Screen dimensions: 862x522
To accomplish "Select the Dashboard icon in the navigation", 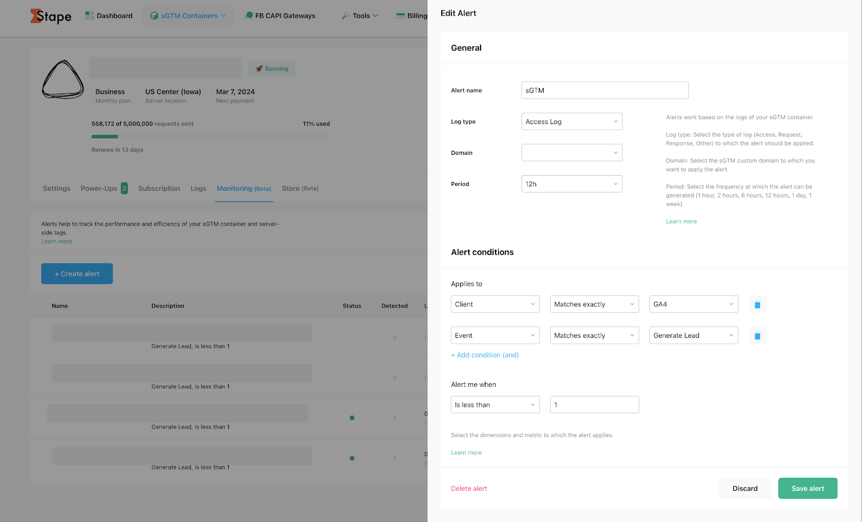I will (89, 15).
